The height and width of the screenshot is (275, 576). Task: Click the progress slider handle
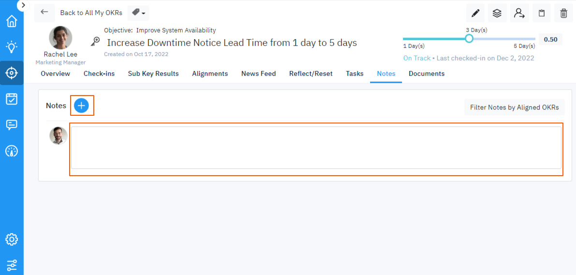[x=469, y=39]
